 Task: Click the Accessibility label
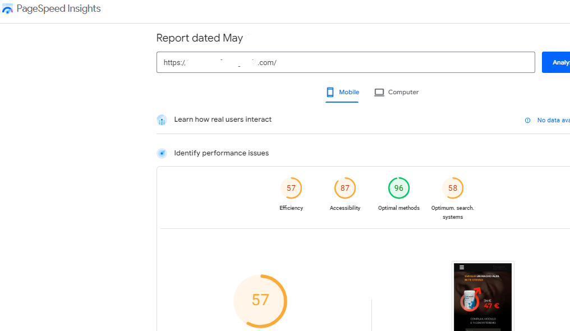tap(345, 208)
